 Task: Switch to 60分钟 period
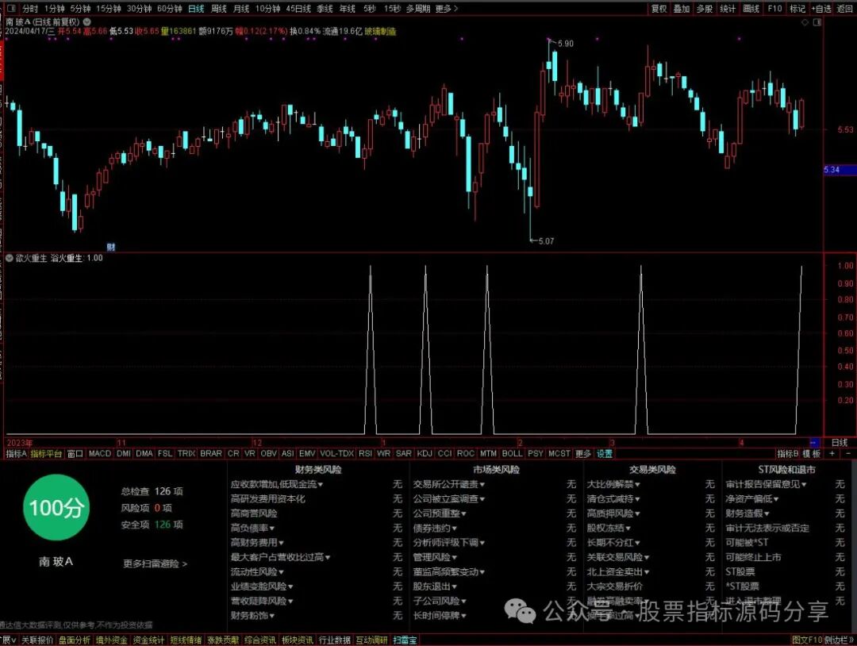(x=169, y=9)
